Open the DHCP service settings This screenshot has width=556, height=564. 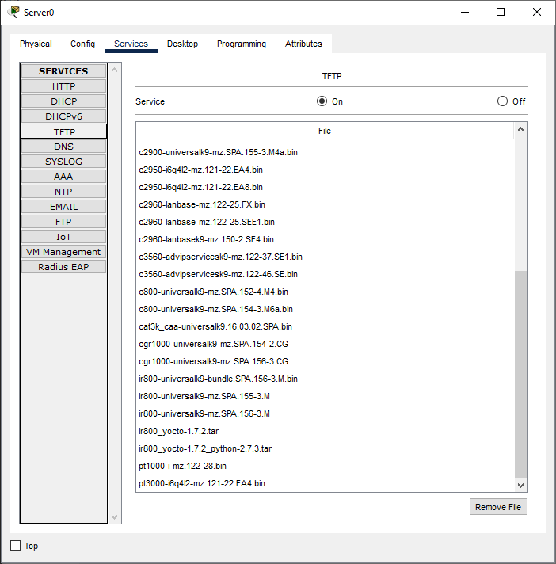click(63, 101)
